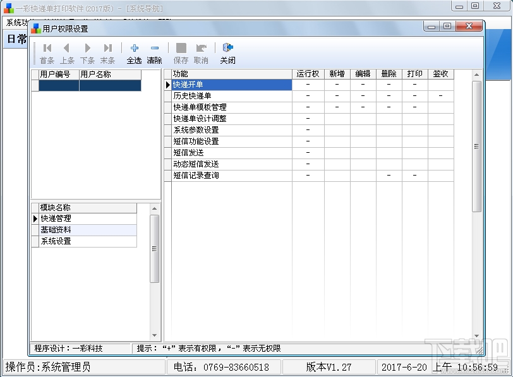Toggle 打印 permission for 短信记录查询

(x=415, y=176)
